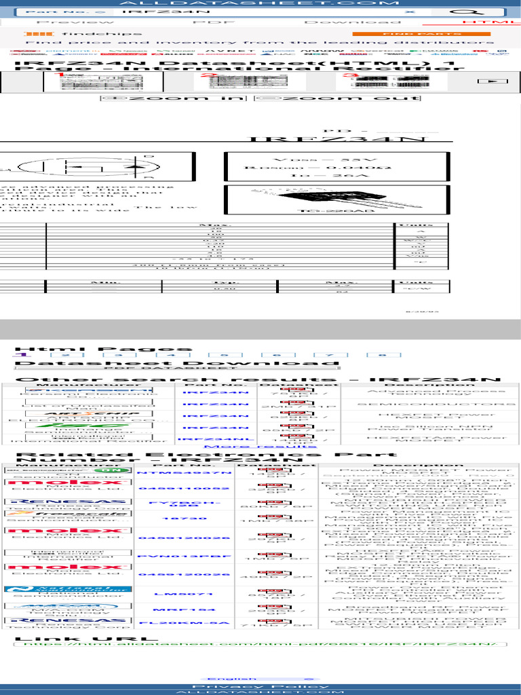Screen dimensions: 521x695
Task: Open datasheet page 2 thumbnail
Action: tap(244, 81)
